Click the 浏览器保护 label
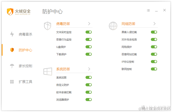172x112 pixels. pyautogui.click(x=62, y=100)
